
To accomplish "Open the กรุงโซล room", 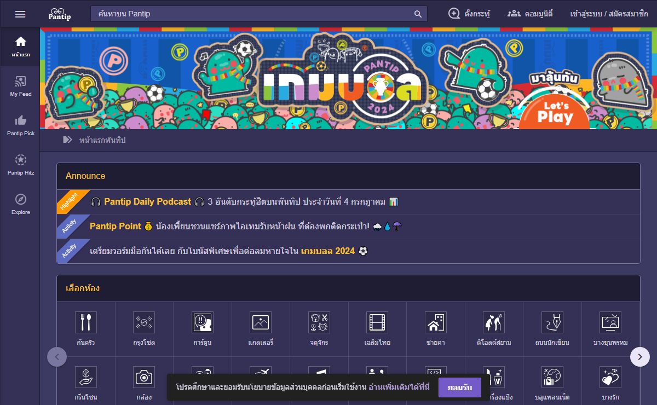I will click(x=144, y=329).
